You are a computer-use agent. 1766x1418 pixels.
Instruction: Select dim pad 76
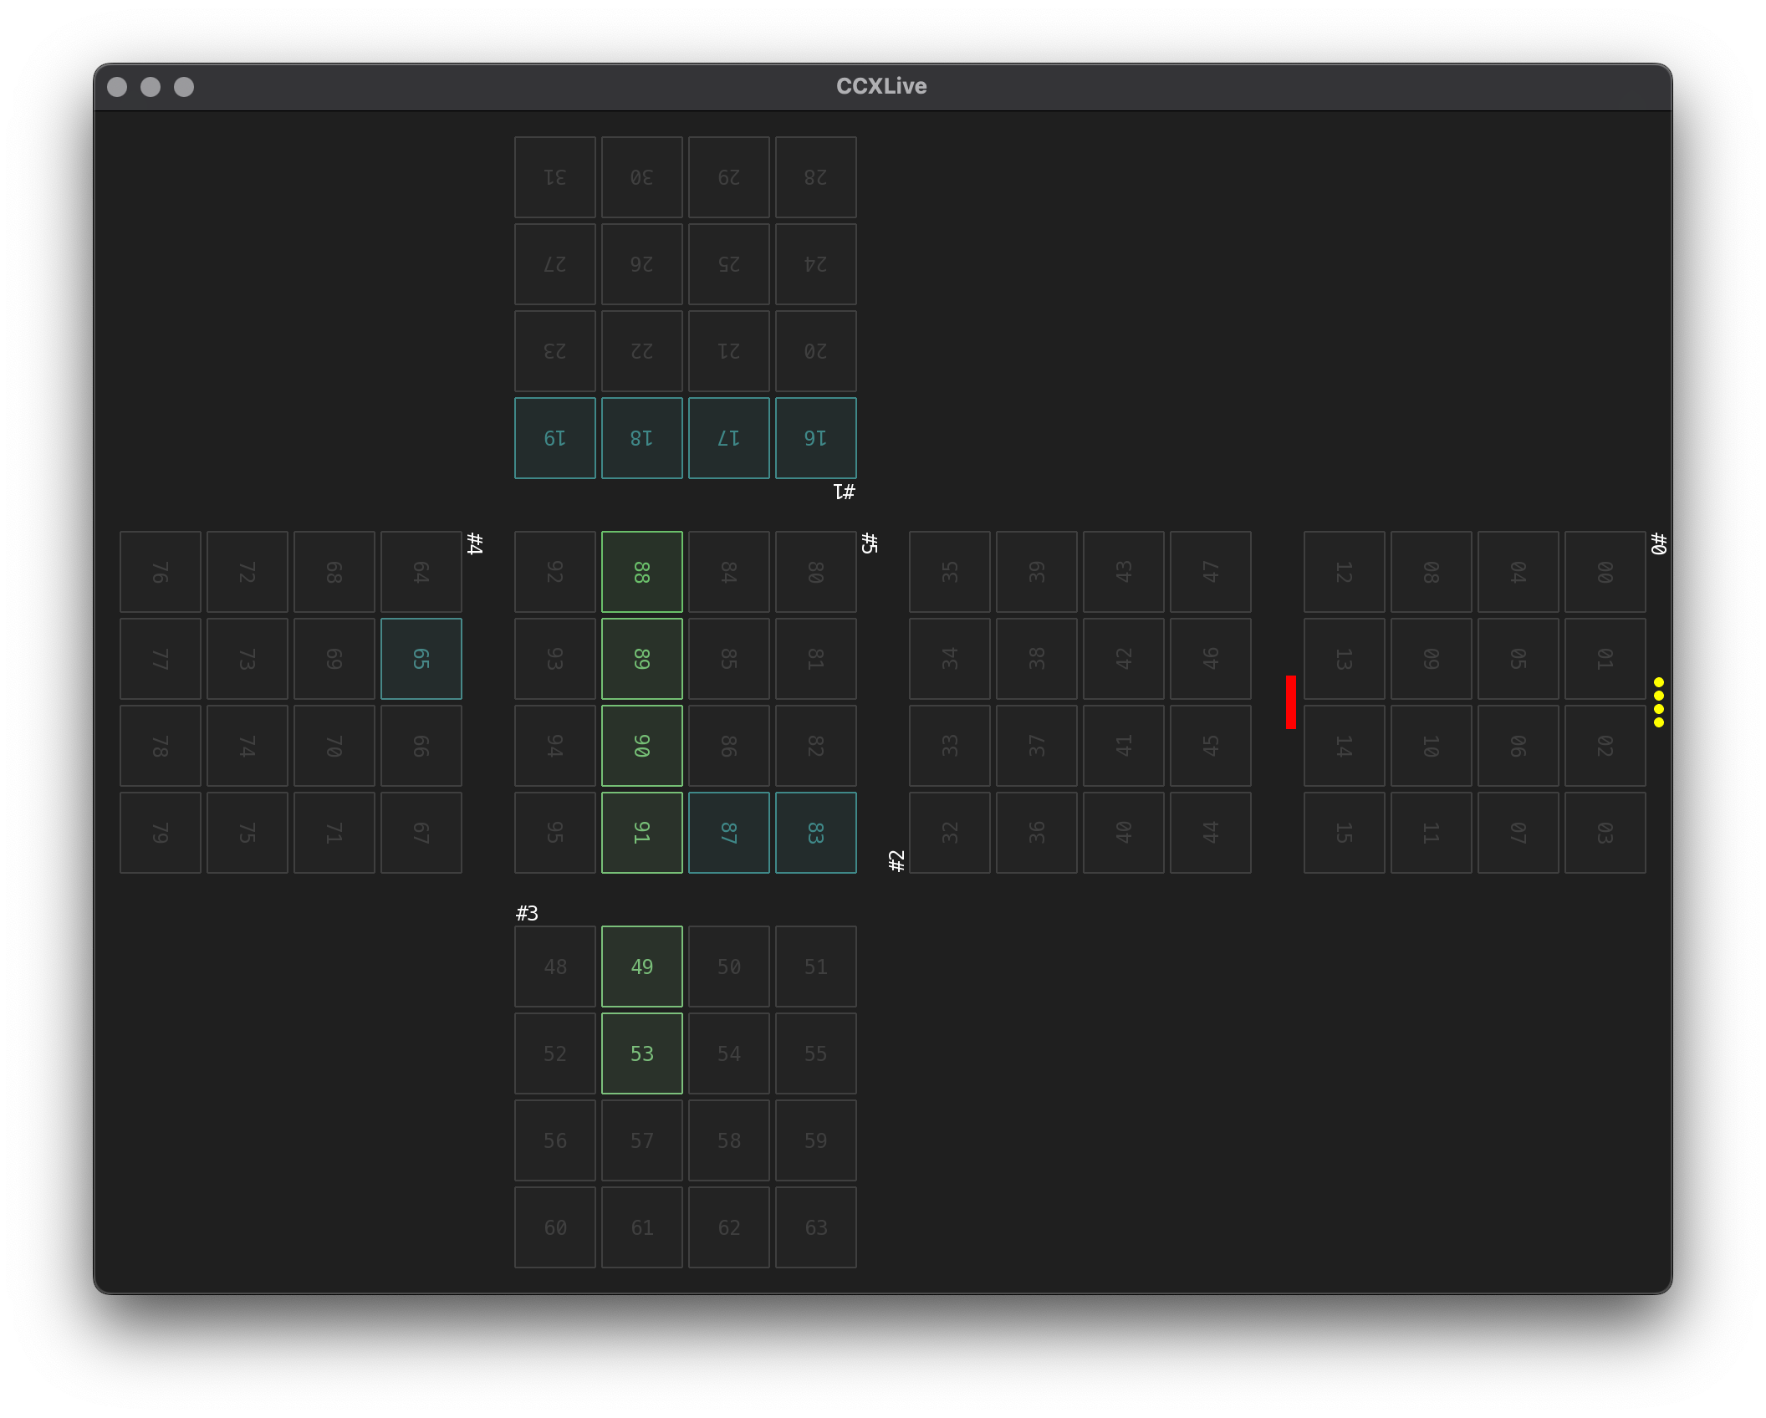(x=160, y=572)
